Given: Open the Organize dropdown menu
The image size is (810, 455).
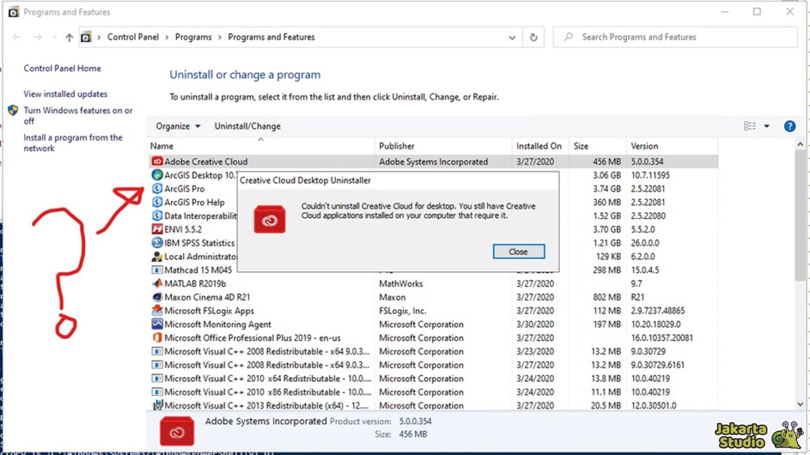Looking at the screenshot, I should 177,126.
